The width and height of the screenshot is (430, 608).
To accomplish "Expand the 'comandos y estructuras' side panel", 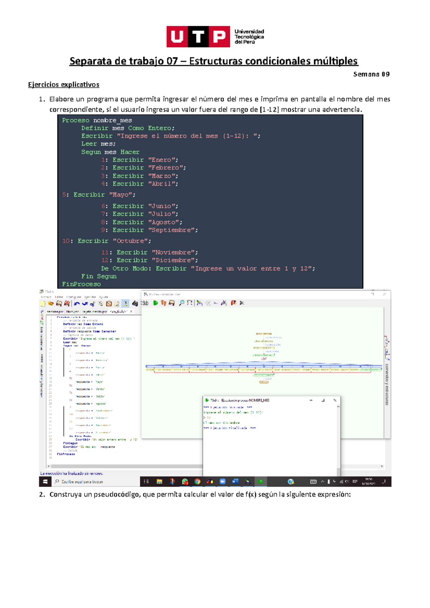I will [x=387, y=384].
